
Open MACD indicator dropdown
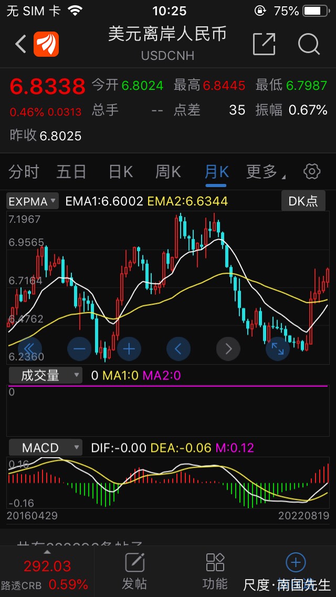[x=45, y=447]
